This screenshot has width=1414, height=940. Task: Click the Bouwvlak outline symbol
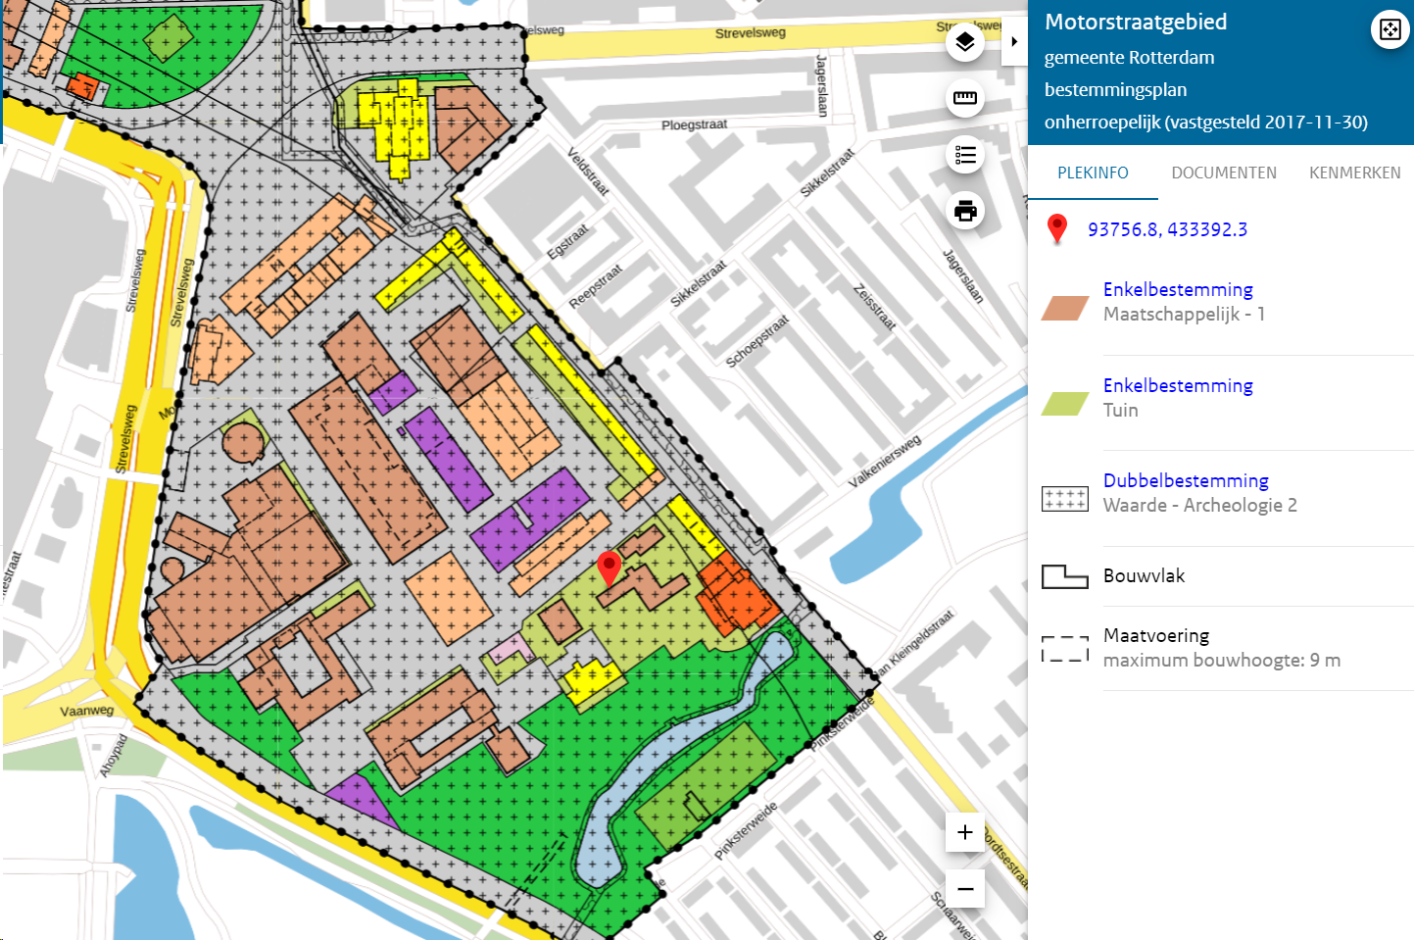1065,576
